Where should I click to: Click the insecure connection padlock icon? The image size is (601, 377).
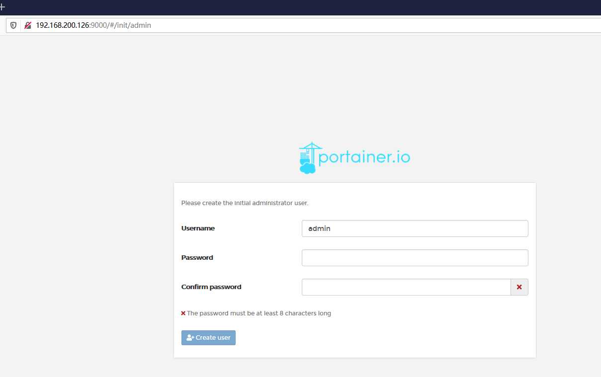coord(28,25)
